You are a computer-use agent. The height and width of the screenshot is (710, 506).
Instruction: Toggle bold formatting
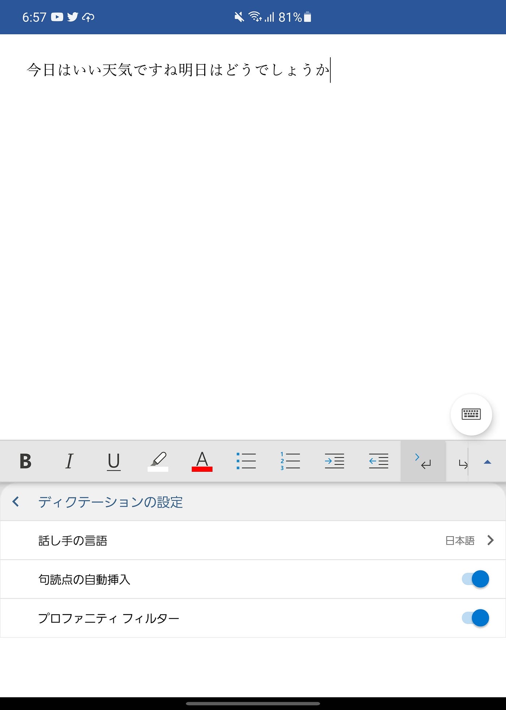click(x=25, y=461)
